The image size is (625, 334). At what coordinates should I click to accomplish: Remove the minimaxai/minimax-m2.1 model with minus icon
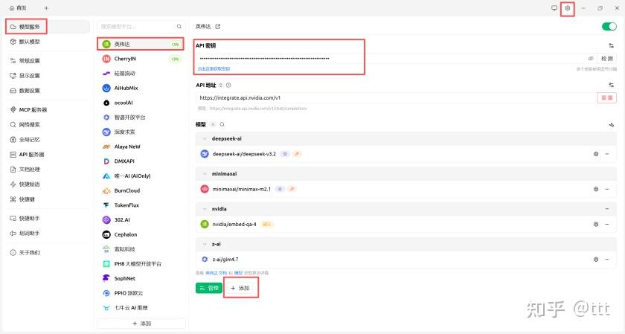click(x=607, y=189)
